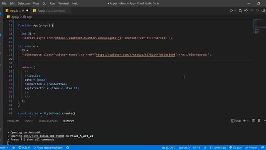Screen dimensions: 266x150
Task: Click Ln 29, Col 3 cursor position
Action: click(x=169, y=147)
